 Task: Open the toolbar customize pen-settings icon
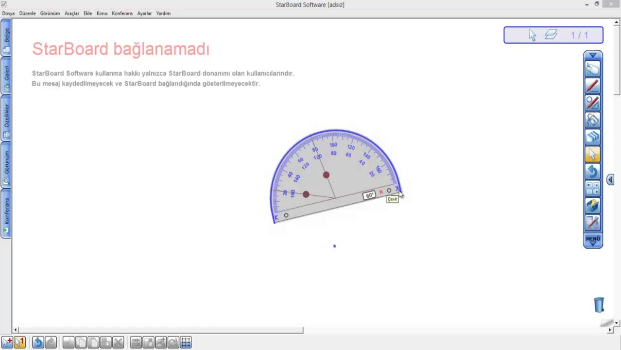click(x=593, y=222)
